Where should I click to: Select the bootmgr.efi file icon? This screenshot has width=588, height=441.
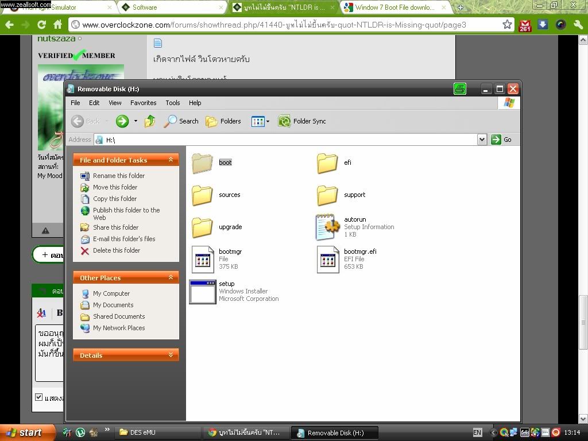pyautogui.click(x=328, y=259)
